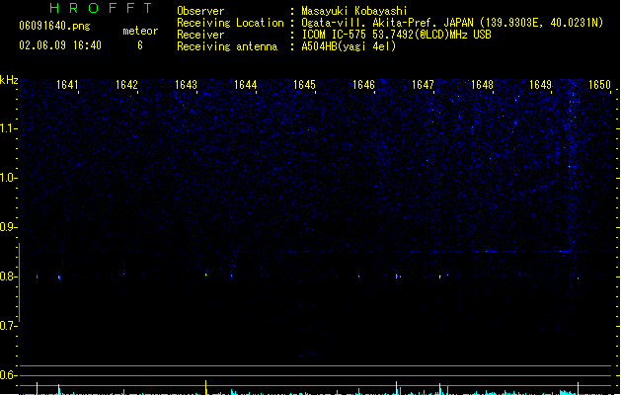Click the 0.6 kHz axis label
Image resolution: width=621 pixels, height=395 pixels.
click(x=8, y=375)
